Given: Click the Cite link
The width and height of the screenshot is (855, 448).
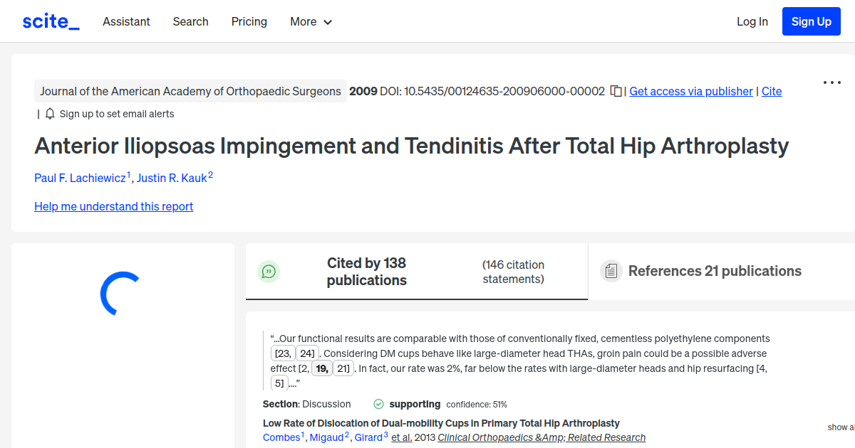Looking at the screenshot, I should tap(772, 91).
